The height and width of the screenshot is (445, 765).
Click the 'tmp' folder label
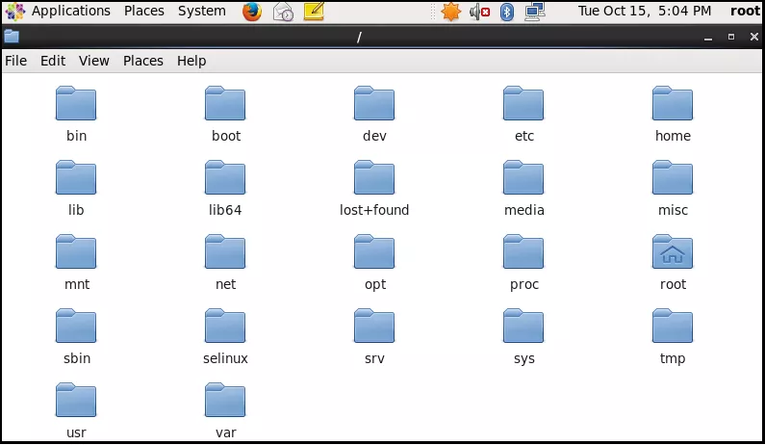(673, 359)
